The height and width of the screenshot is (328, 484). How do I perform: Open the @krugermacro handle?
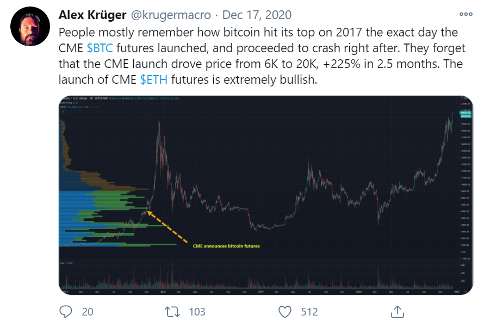[x=171, y=15]
